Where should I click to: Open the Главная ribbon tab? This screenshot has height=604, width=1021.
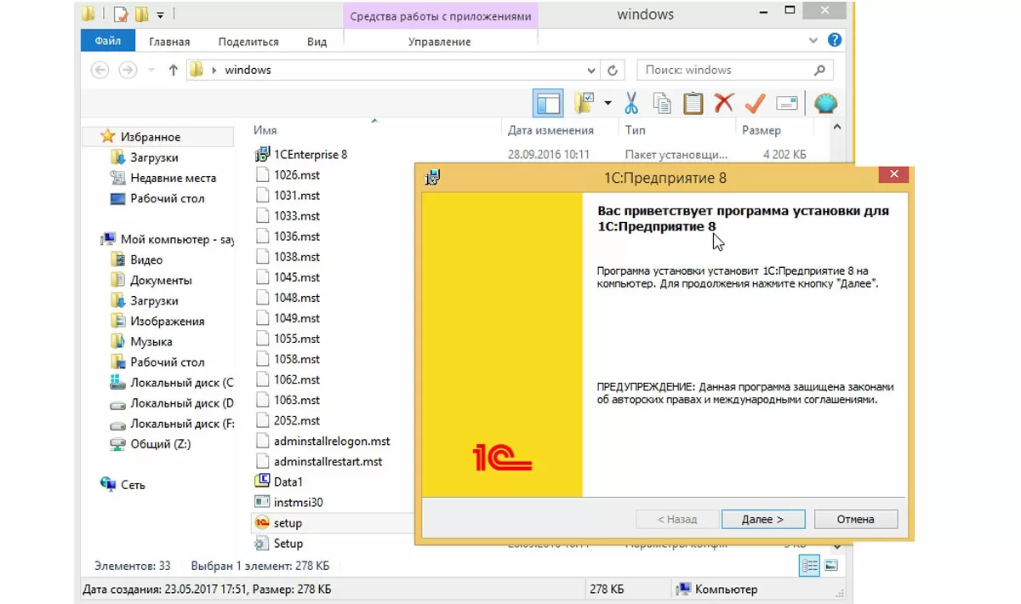169,41
